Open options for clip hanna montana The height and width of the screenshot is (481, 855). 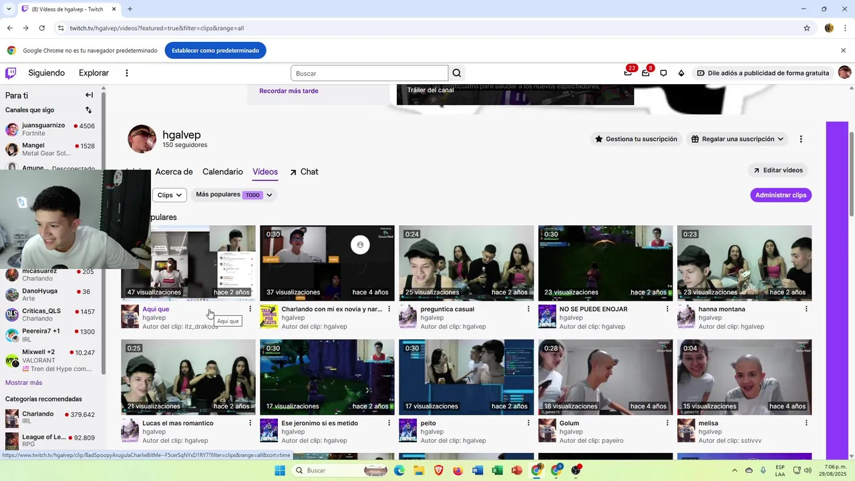point(806,309)
